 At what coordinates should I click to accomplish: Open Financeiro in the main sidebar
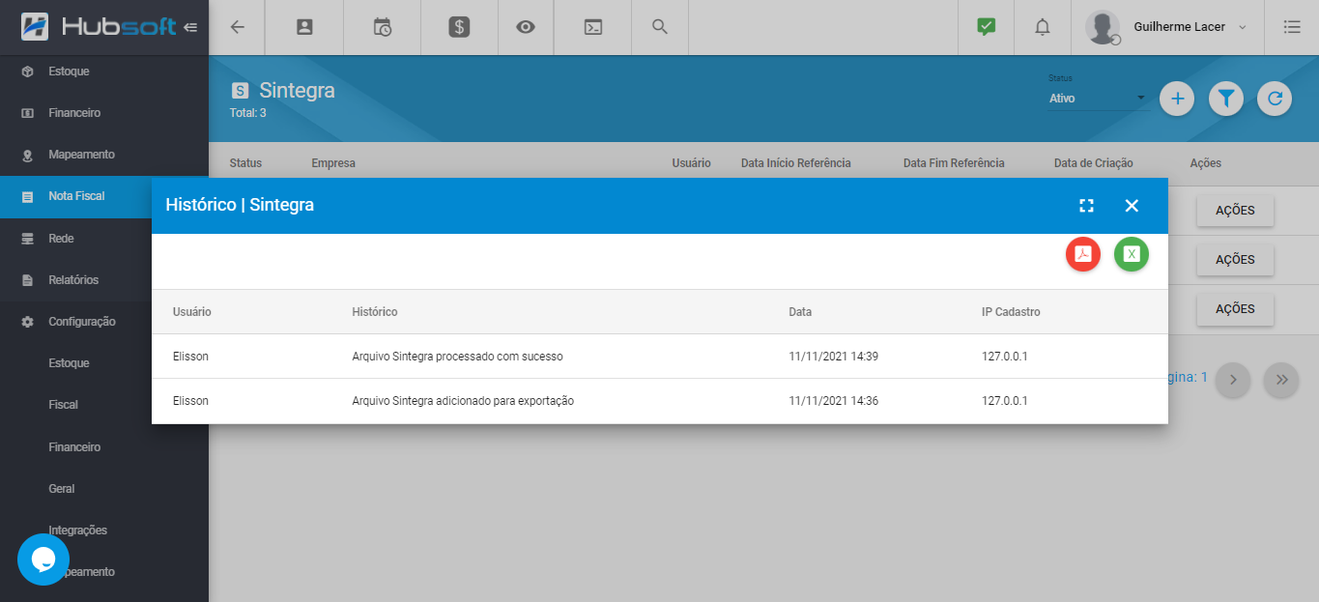click(x=104, y=113)
